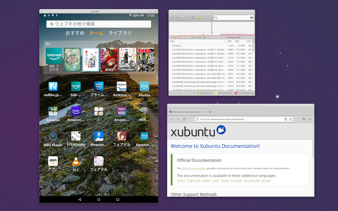Select Welcome to Xubuntu Documentation tab

pos(187,112)
